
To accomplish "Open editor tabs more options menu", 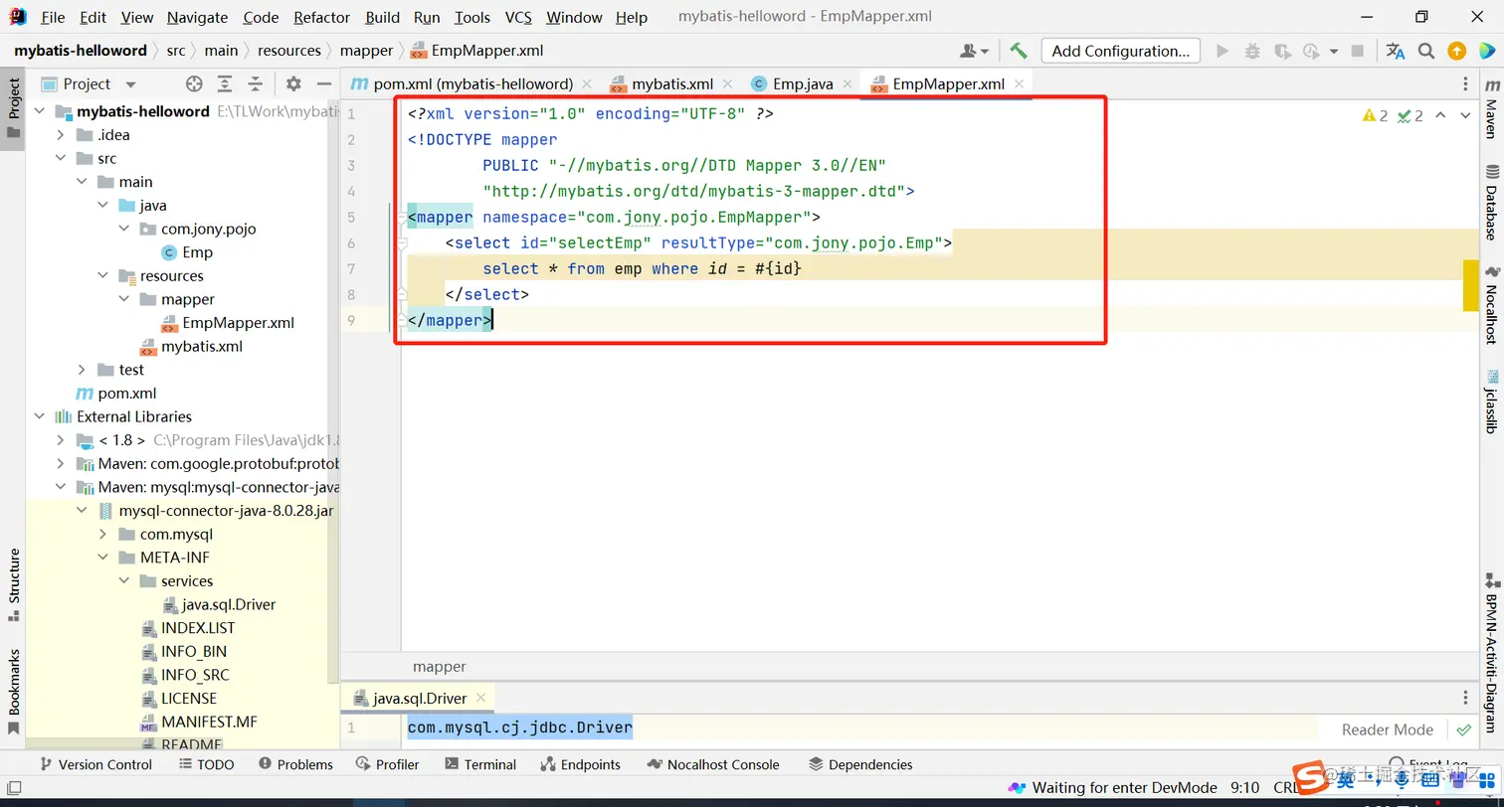I will pyautogui.click(x=1465, y=84).
